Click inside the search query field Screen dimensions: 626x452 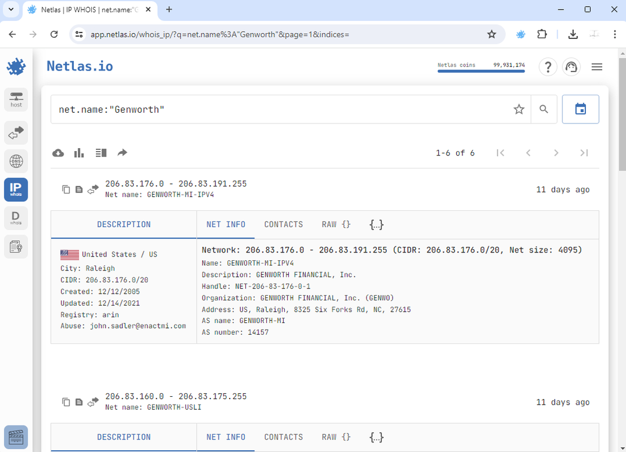tap(226, 109)
